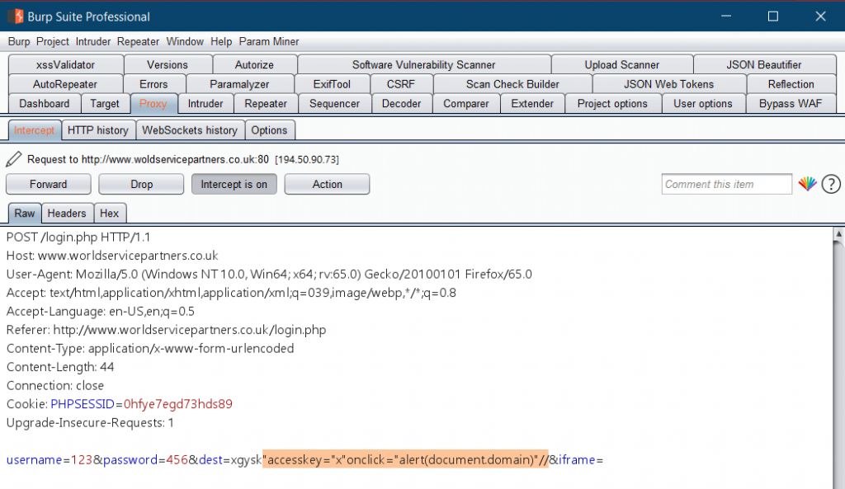The height and width of the screenshot is (489, 845).
Task: Click the help question mark icon
Action: (x=831, y=184)
